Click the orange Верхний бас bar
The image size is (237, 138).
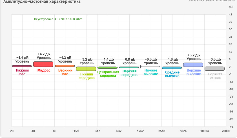[65, 66]
